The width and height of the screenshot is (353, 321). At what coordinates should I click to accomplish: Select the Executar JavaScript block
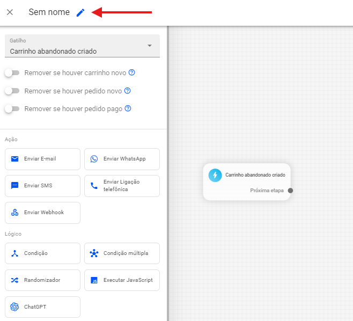122,280
